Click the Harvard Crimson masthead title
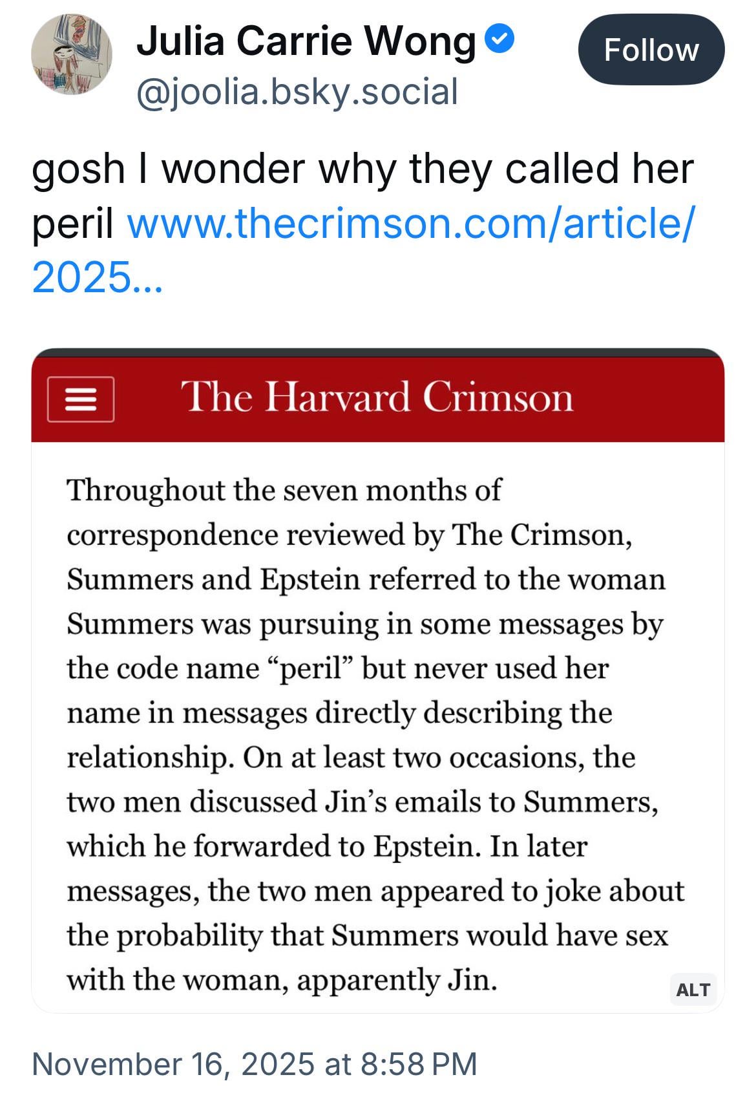Image resolution: width=756 pixels, height=1097 pixels. click(x=377, y=396)
